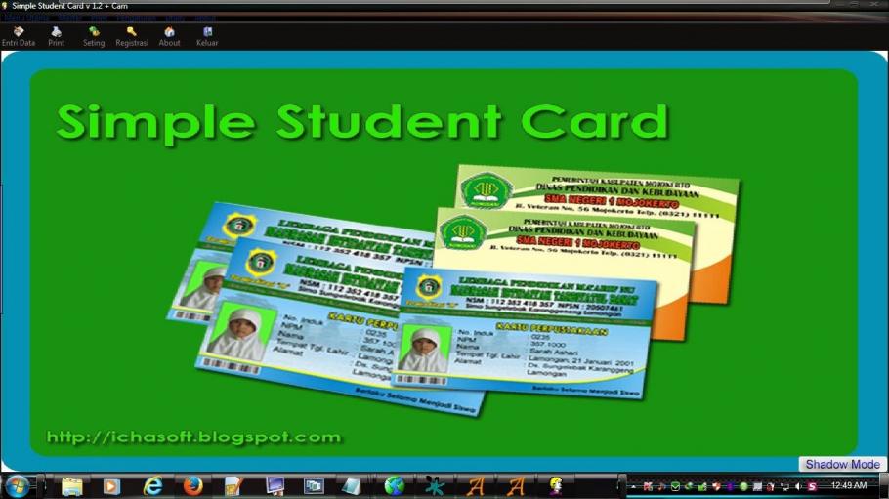Open the About house icon in toolbar
This screenshot has width=889, height=499.
(x=169, y=37)
